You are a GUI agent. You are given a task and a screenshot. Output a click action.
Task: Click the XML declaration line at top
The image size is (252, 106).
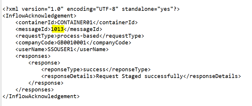pos(91,9)
